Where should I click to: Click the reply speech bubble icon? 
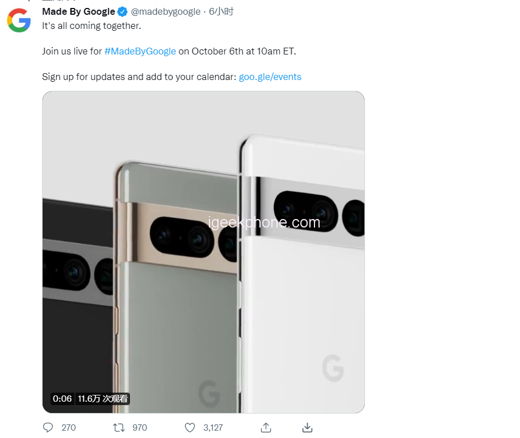48,427
